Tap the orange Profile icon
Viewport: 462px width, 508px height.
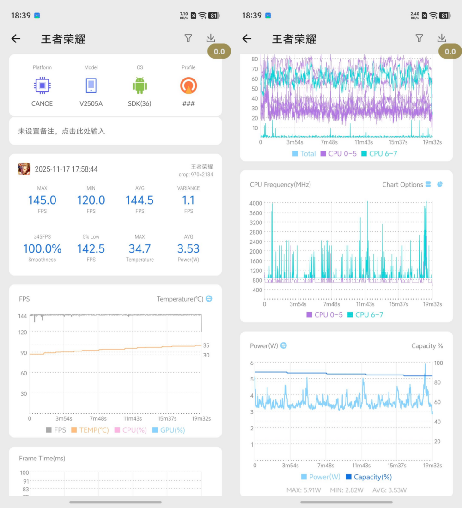pos(188,85)
